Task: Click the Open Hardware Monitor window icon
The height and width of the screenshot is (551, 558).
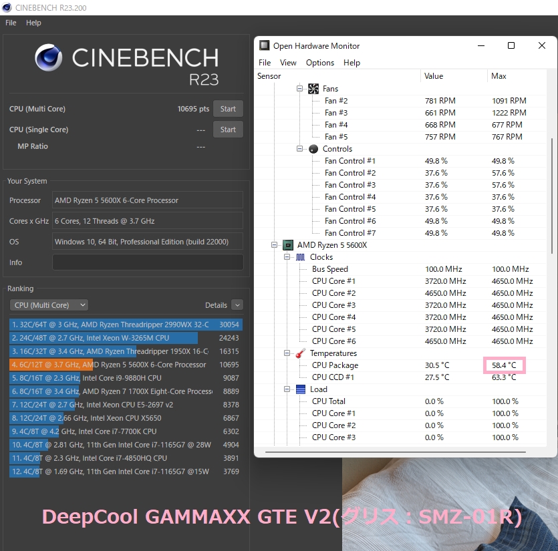Action: (x=264, y=45)
